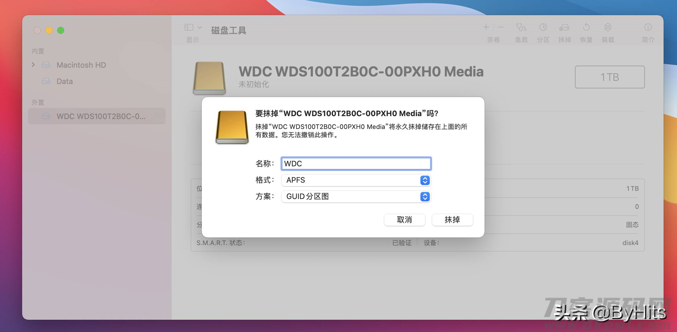This screenshot has height=332, width=677.
Task: Click the 磁盘工具 window title
Action: [229, 30]
